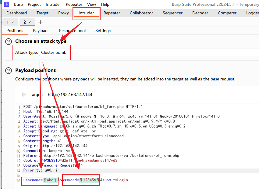
Task: Click the Origin header line
Action: tap(55, 146)
